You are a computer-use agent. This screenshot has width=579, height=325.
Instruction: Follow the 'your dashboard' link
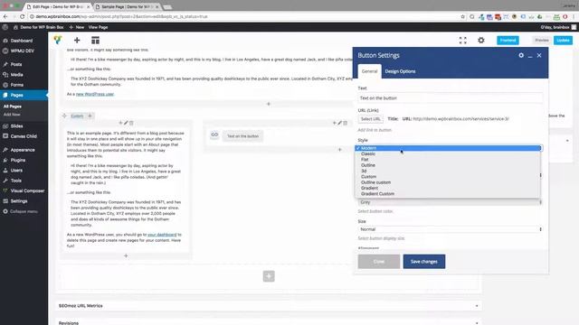click(162, 235)
